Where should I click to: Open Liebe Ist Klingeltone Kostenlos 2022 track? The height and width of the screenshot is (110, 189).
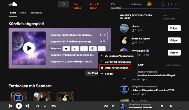point(154,90)
